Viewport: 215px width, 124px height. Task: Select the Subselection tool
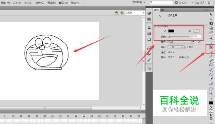point(211,19)
